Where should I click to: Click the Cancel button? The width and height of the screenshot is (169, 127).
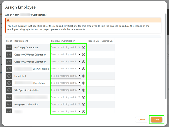[142, 120]
